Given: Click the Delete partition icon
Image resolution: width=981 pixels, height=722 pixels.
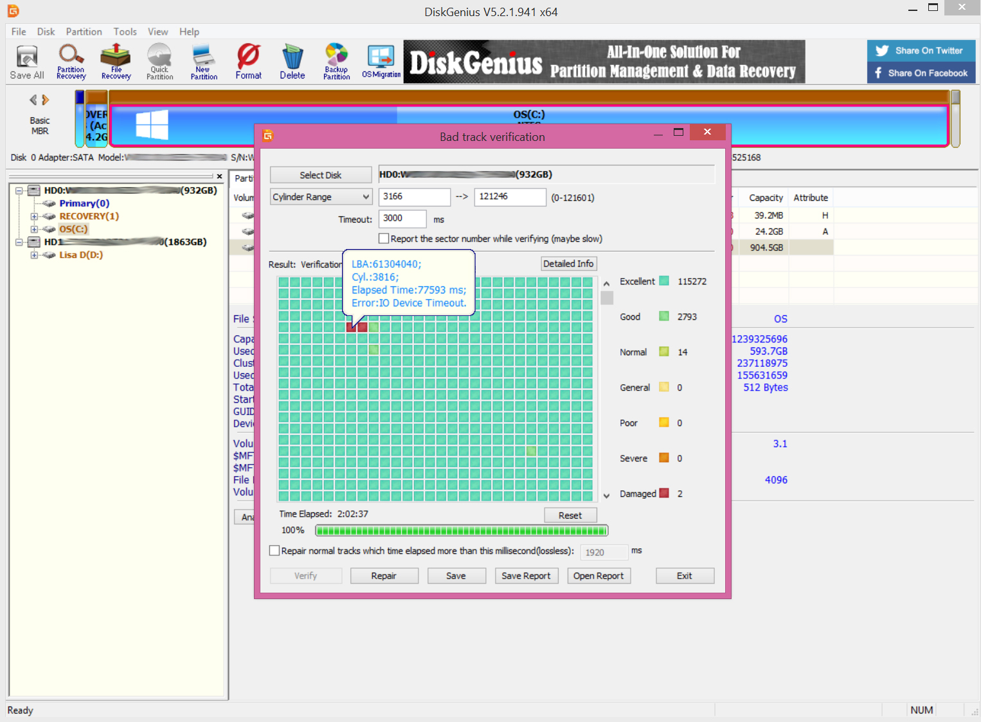Looking at the screenshot, I should coord(292,62).
